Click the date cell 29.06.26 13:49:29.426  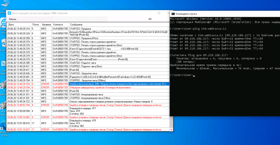pos(19,73)
